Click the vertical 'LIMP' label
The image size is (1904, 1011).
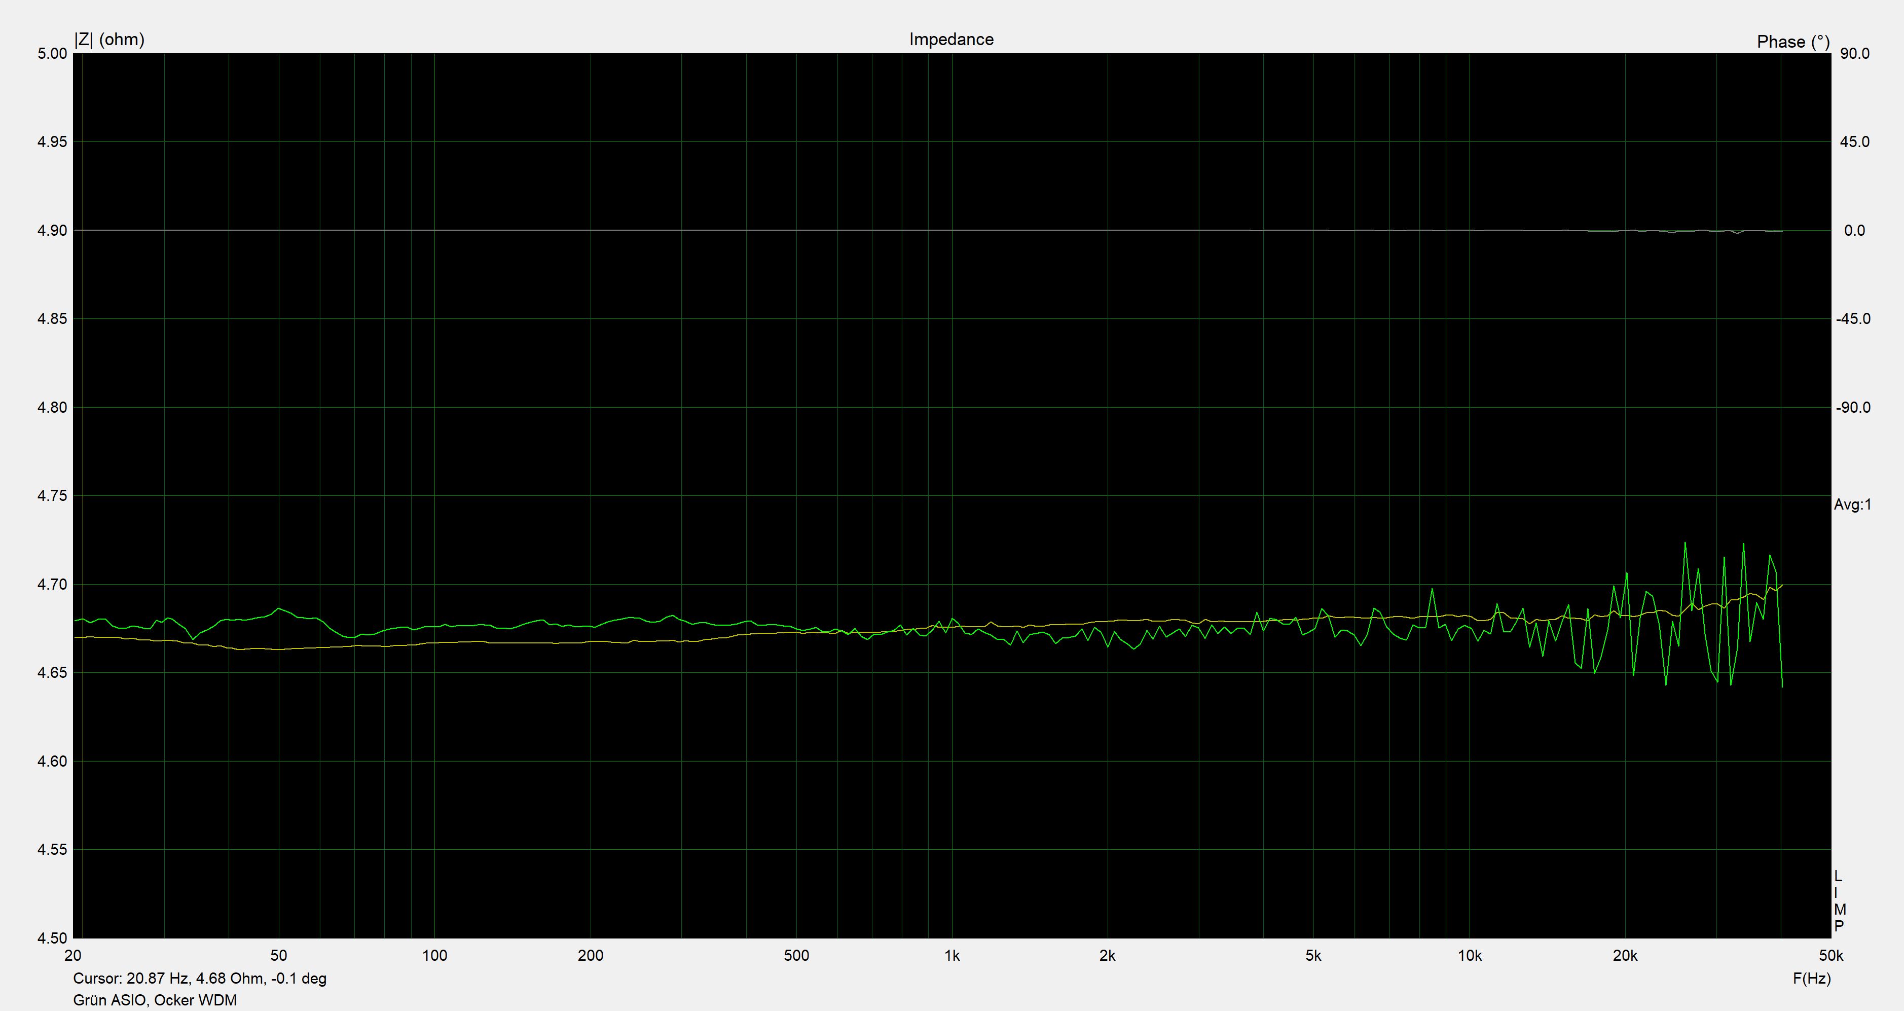(x=1840, y=901)
